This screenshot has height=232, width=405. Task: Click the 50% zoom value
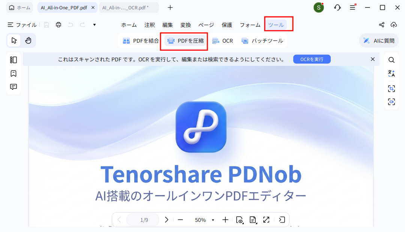tap(200, 220)
